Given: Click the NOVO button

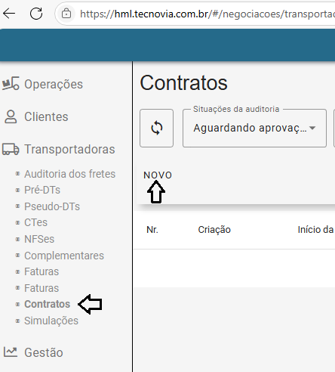Looking at the screenshot, I should (x=158, y=175).
